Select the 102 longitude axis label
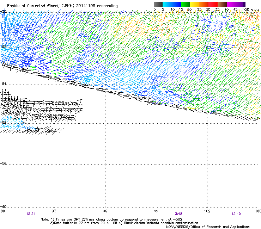Screen dimensions: 261x229 coord(207,211)
